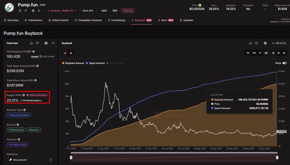Viewport: 290px width, 165px height.
Task: Open Circulating Supply external link icon
Action: click(x=41, y=101)
